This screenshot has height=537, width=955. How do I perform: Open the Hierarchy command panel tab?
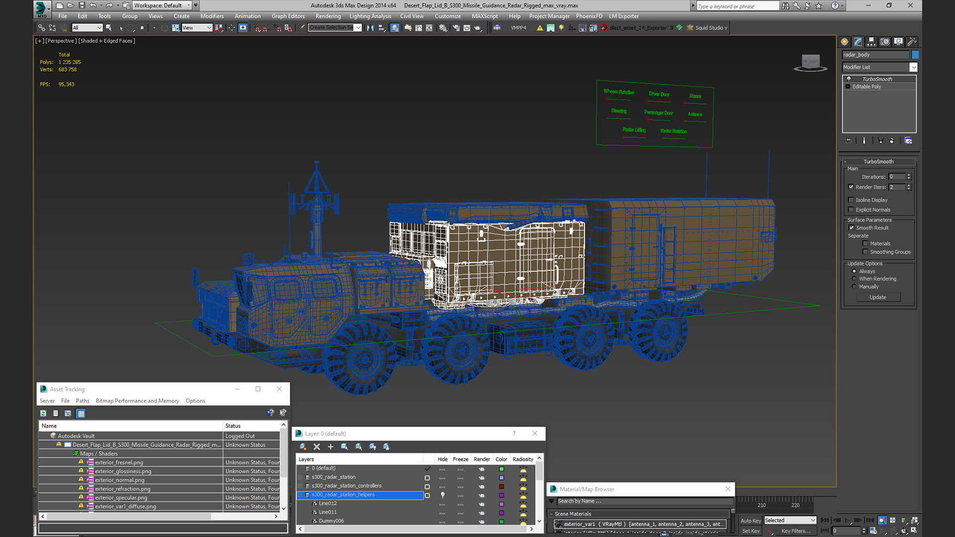click(871, 42)
